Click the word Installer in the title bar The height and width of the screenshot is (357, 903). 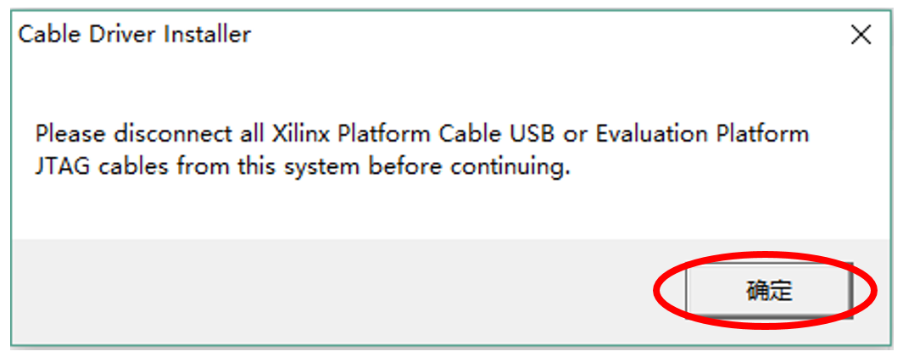(x=214, y=35)
